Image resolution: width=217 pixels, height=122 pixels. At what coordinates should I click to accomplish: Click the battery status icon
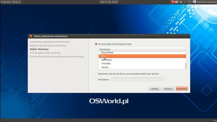[181, 2]
